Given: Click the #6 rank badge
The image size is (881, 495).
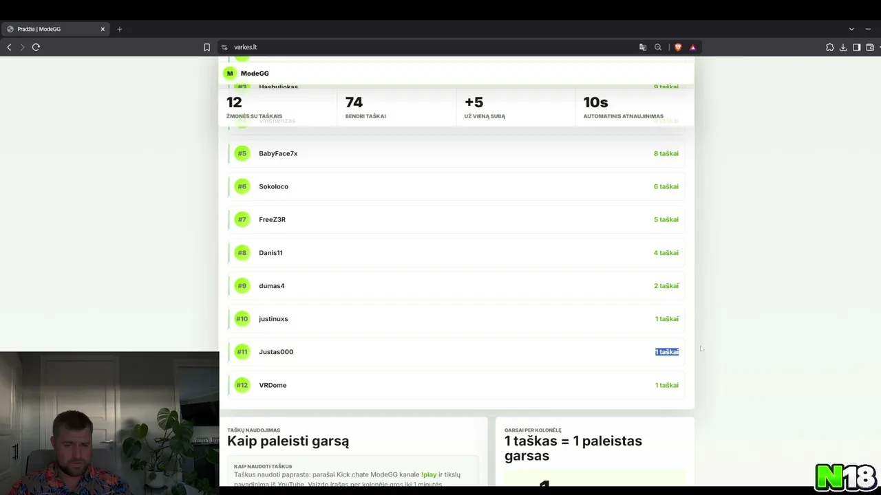Looking at the screenshot, I should 242,186.
